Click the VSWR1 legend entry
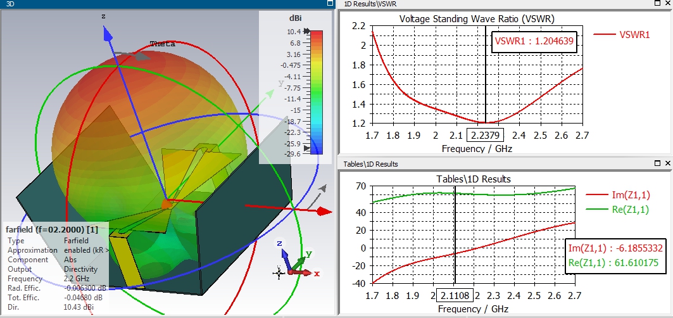673x318 pixels. coord(622,35)
